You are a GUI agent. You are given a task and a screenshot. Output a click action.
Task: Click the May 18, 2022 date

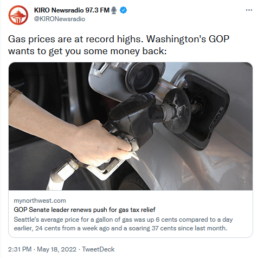[56, 249]
